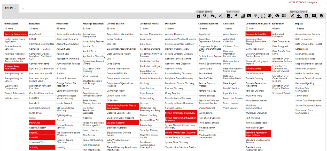
Task: Select the Drive-by Compromise technique
Action: click(x=16, y=34)
